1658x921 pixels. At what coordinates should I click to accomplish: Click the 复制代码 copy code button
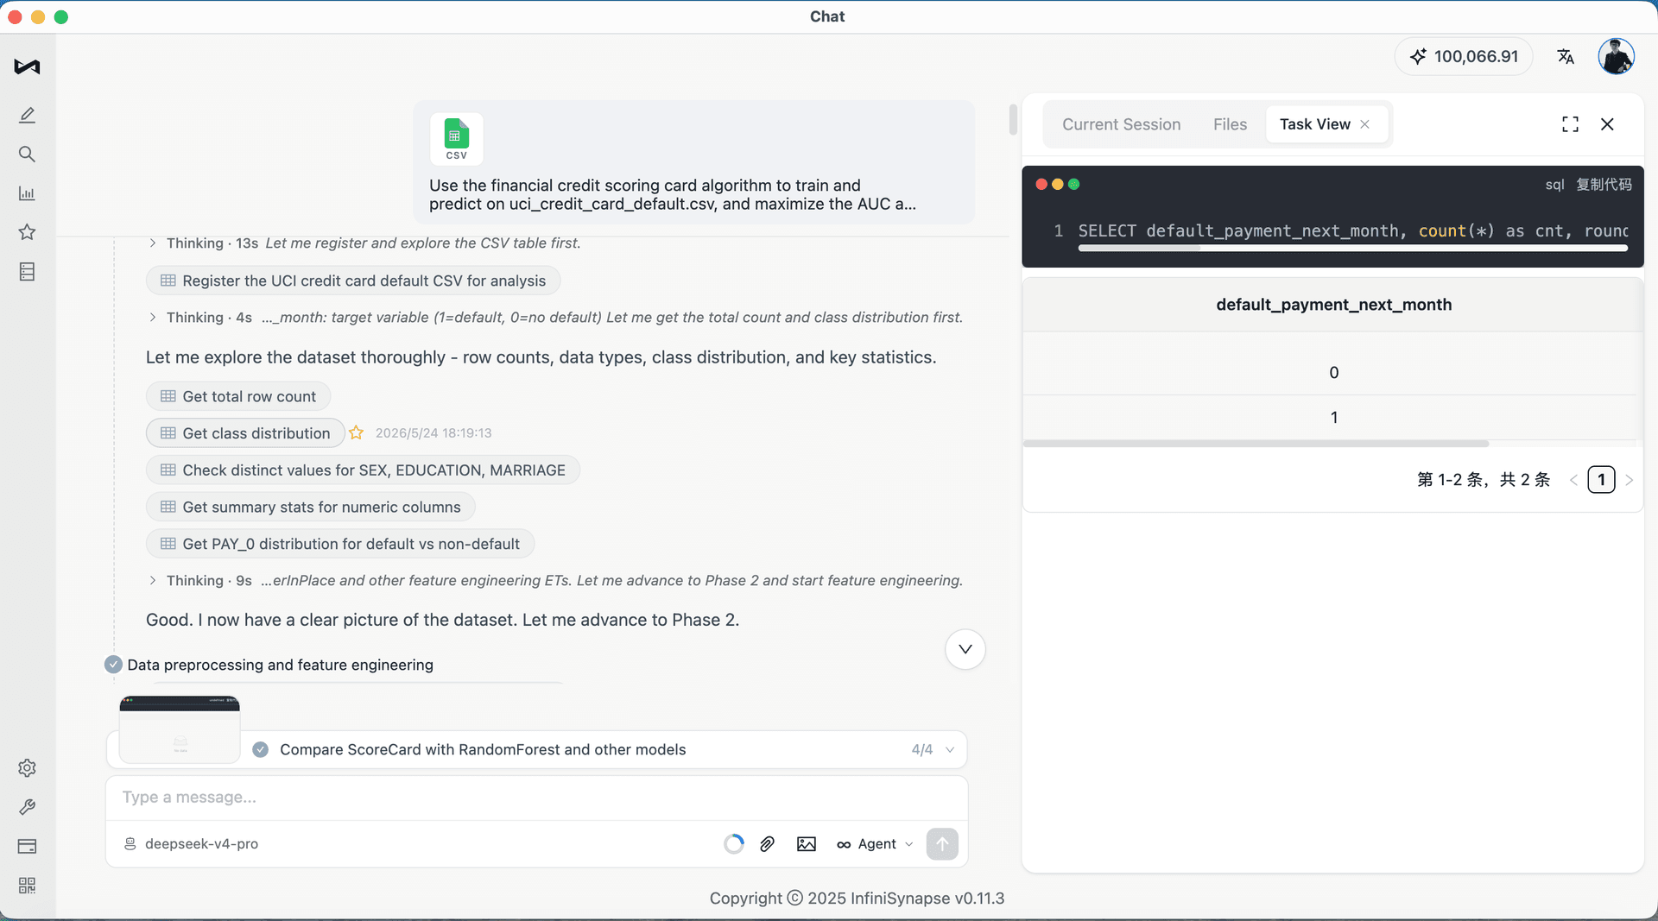tap(1604, 184)
